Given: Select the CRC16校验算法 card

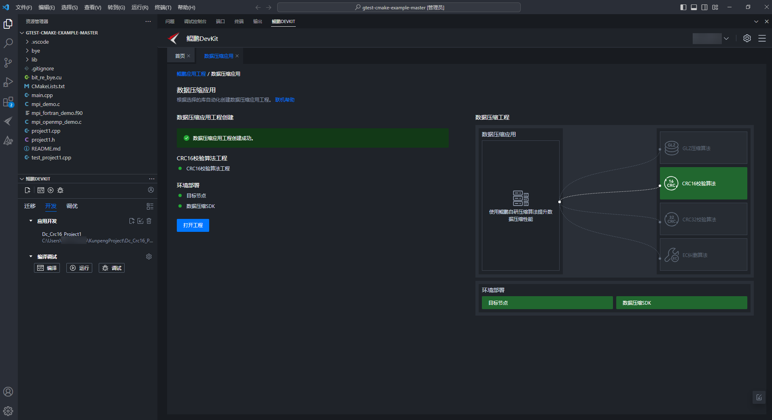Looking at the screenshot, I should (x=703, y=183).
